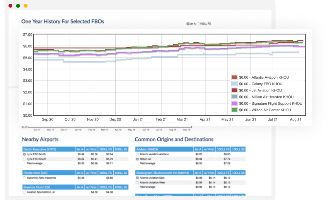
Task: Check the Atlantic Aviation Addison checkbox
Action: click(x=137, y=154)
